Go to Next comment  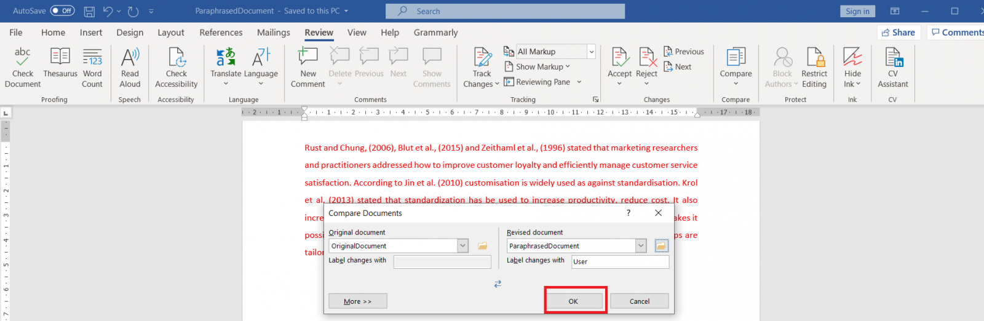click(x=399, y=63)
